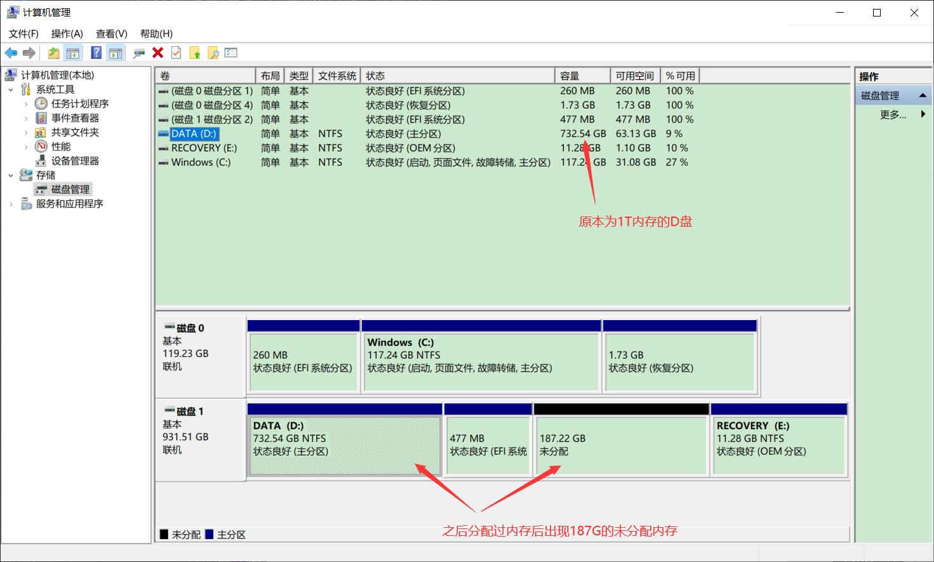Expand the 性能 tree node

pos(26,147)
